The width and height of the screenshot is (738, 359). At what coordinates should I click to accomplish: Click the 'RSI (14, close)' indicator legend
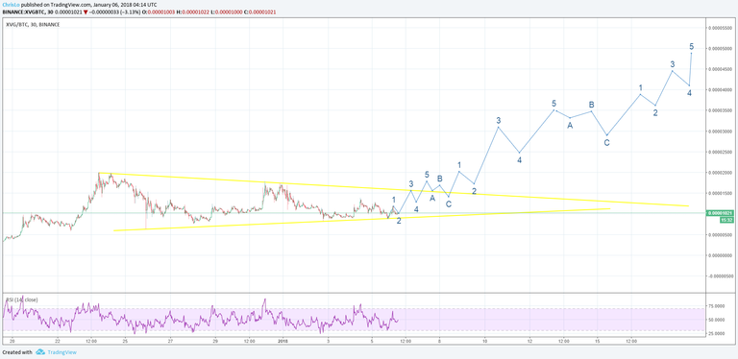point(22,299)
